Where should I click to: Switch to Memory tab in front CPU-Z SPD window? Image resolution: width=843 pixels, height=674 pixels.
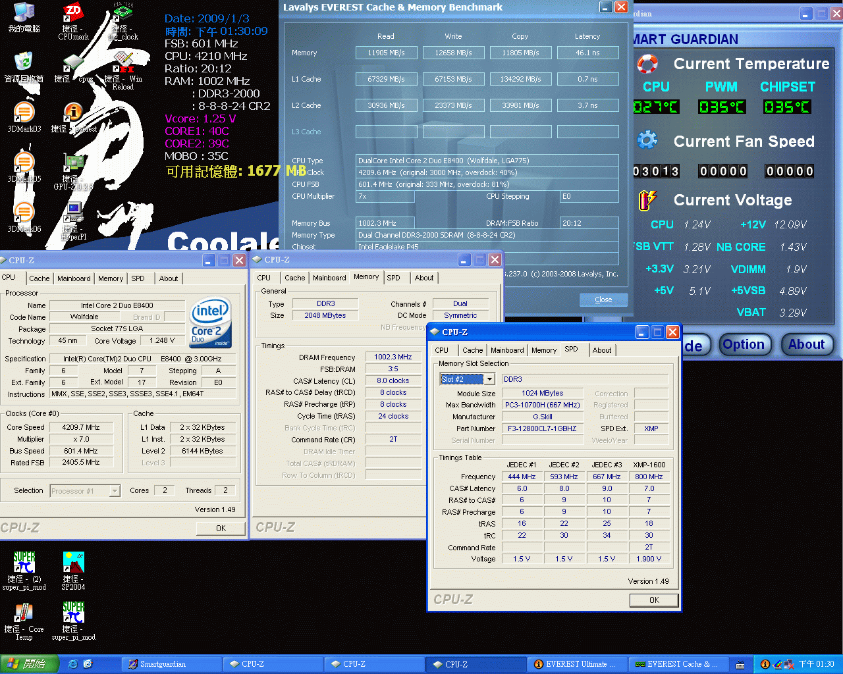[x=544, y=350]
